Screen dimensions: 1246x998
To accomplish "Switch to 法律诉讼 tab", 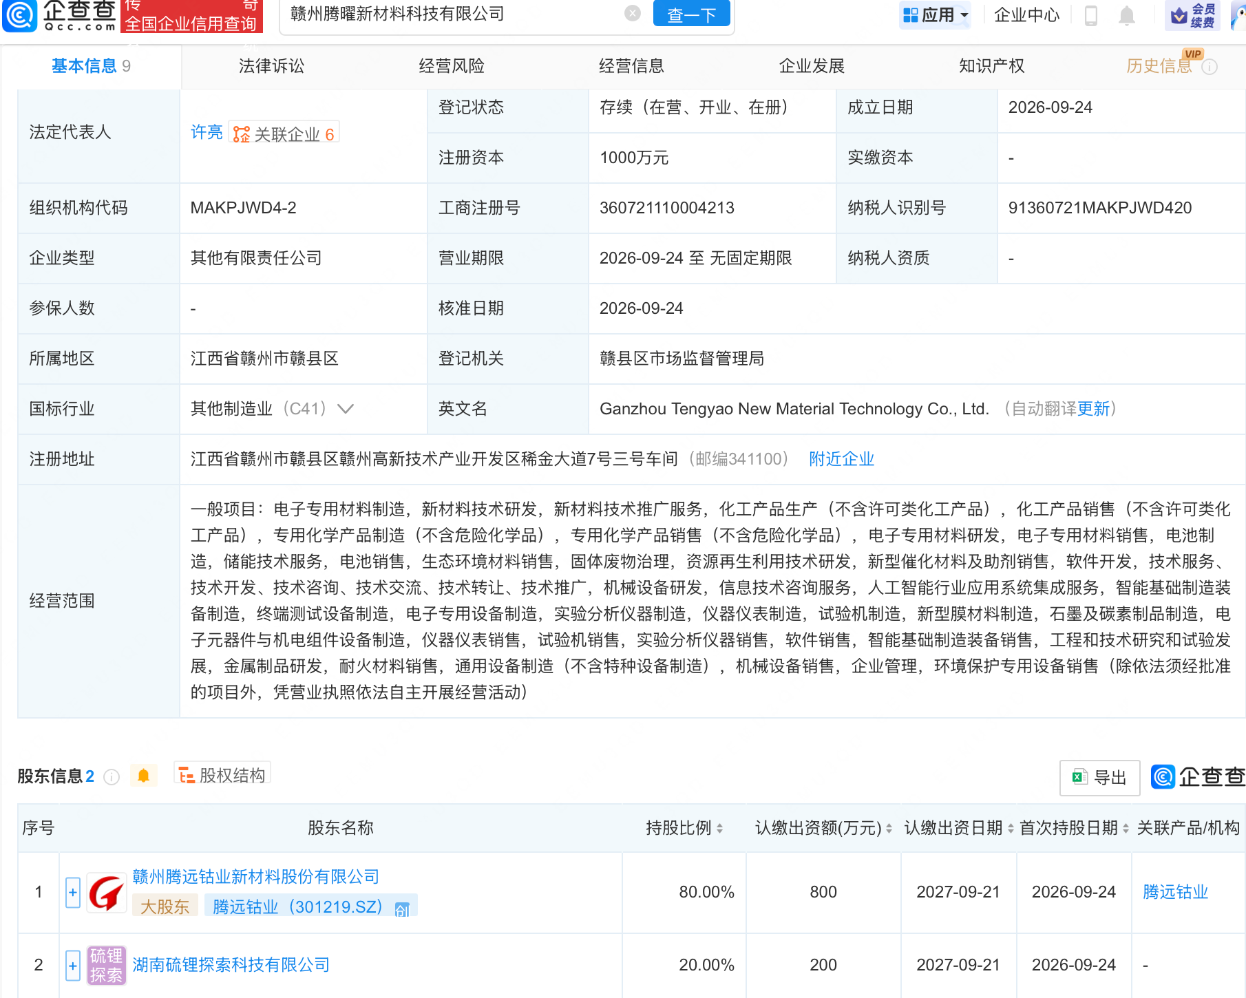I will [x=271, y=66].
